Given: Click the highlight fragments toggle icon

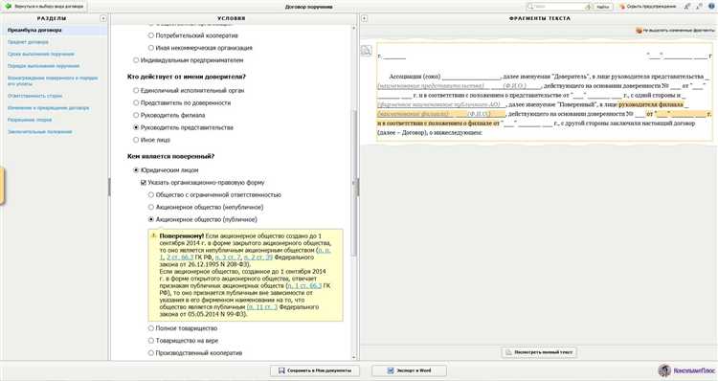Looking at the screenshot, I should pyautogui.click(x=639, y=31).
